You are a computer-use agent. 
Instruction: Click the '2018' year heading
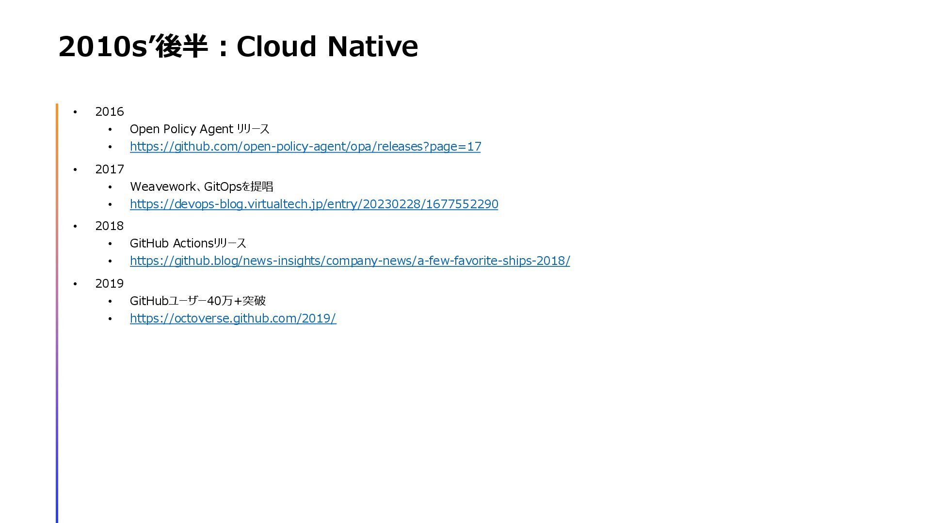coord(110,226)
